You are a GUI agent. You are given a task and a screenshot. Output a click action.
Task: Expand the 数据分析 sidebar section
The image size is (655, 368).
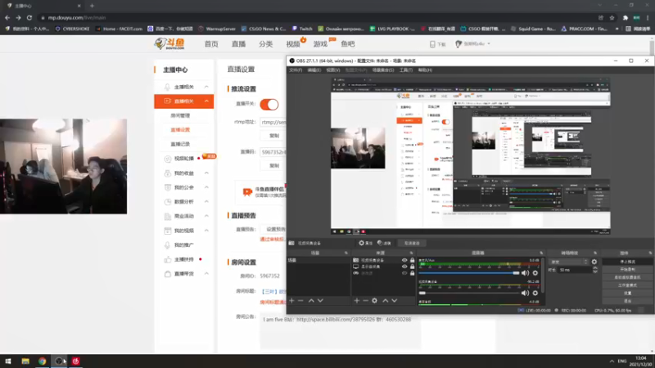tap(206, 201)
